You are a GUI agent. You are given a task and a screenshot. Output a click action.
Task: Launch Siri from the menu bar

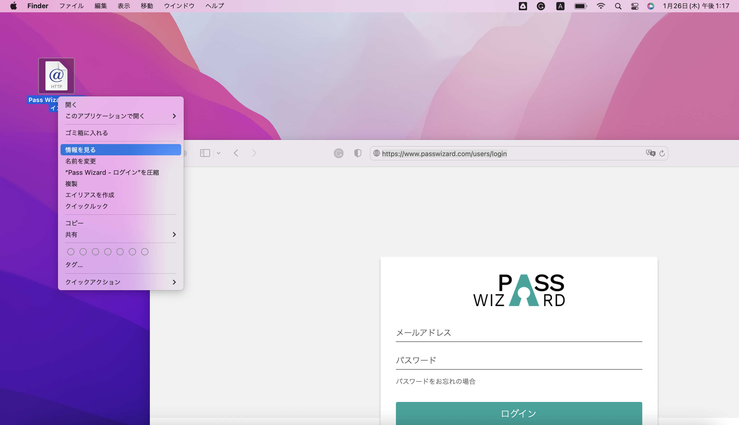(x=650, y=6)
